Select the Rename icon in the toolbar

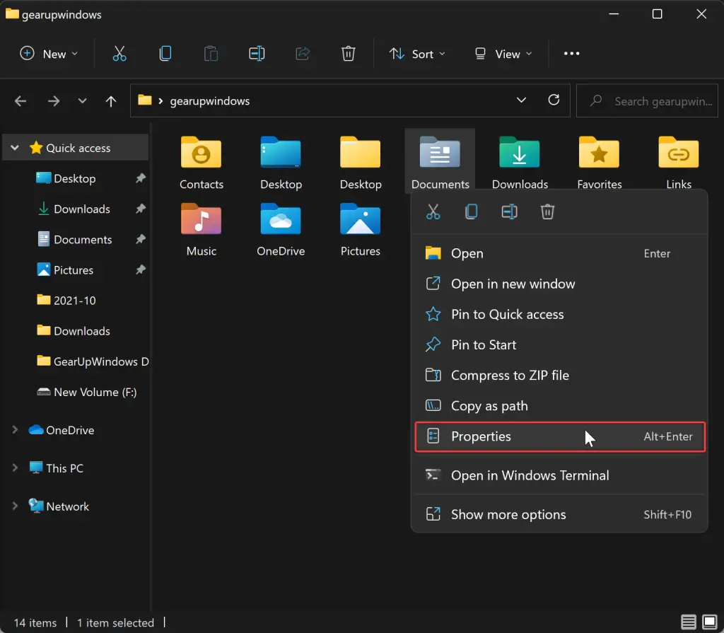click(x=256, y=53)
